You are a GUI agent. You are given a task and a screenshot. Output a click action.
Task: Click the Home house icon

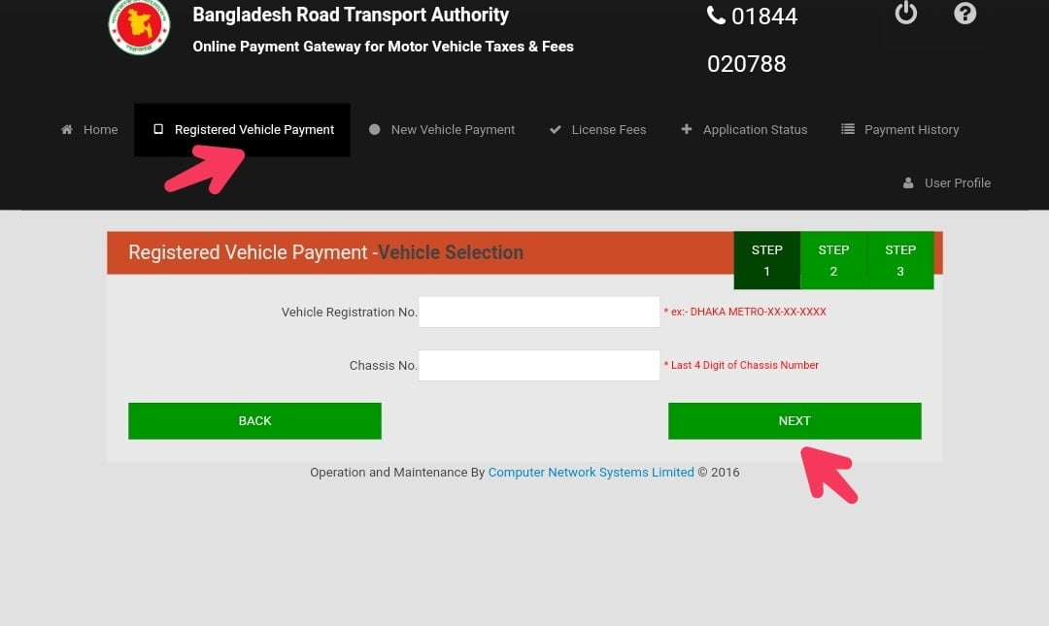pos(67,130)
